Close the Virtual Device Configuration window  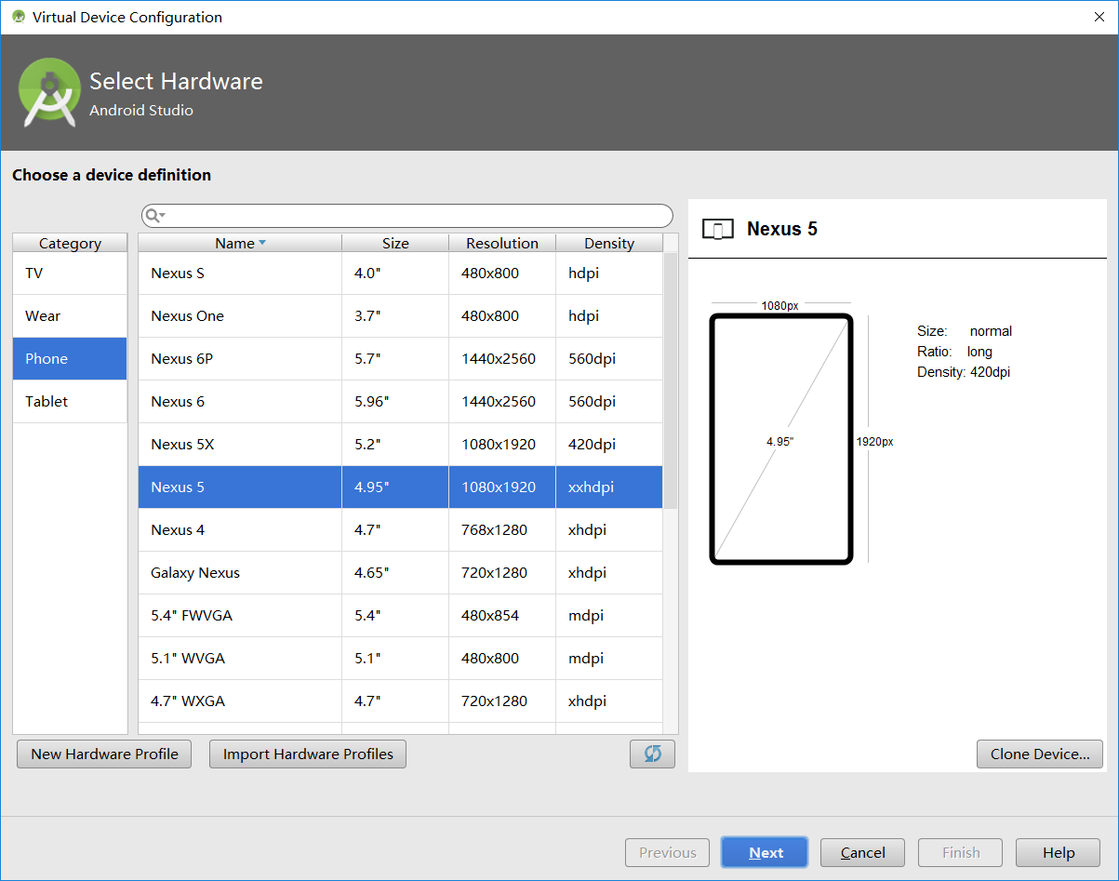pos(1098,17)
